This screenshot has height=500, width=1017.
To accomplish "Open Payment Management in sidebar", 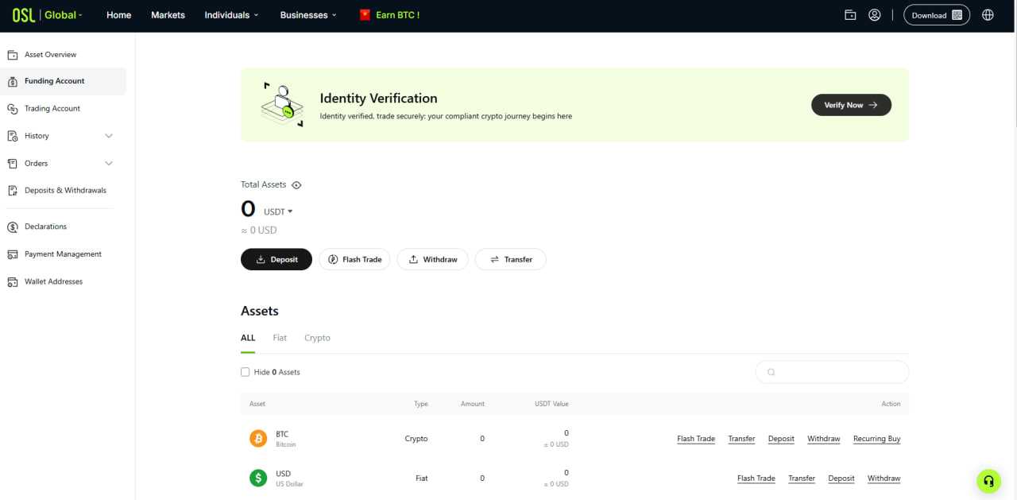I will [63, 254].
